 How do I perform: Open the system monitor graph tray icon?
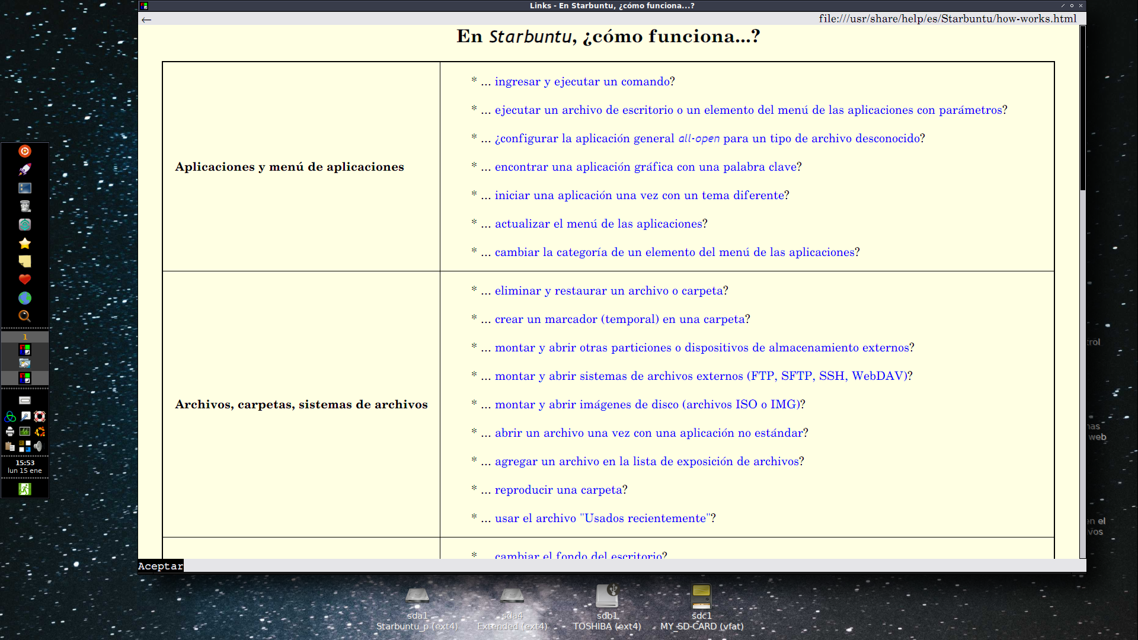[25, 431]
